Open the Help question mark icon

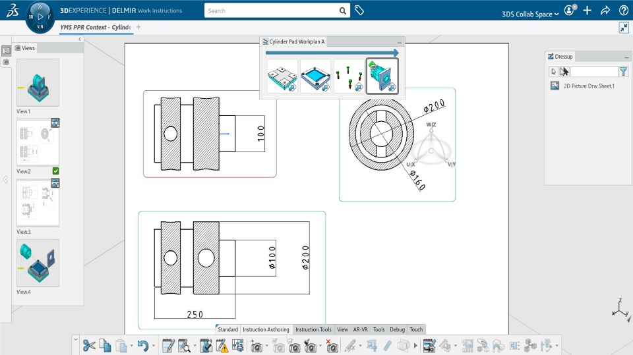[x=624, y=11]
